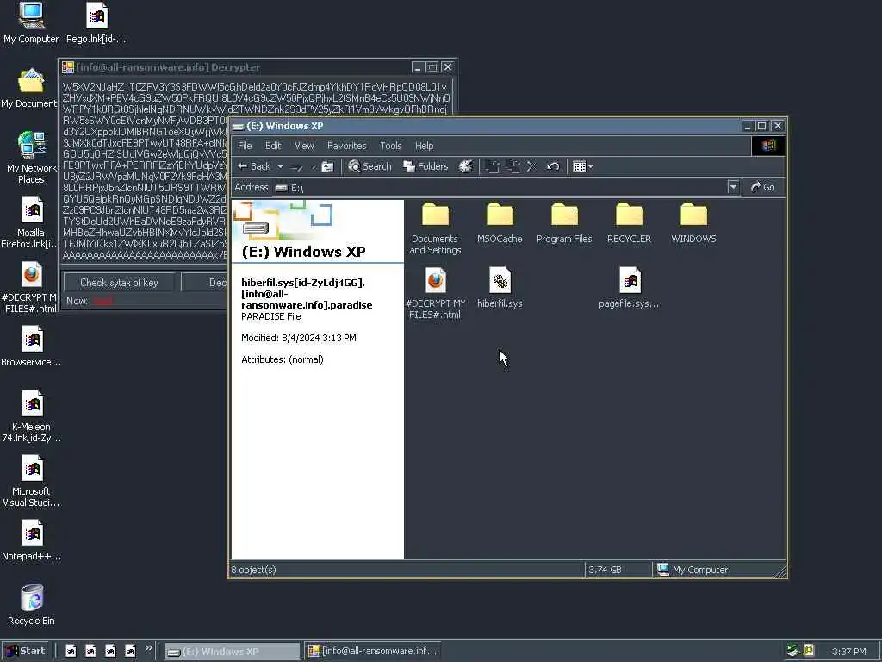Click the Go button
The height and width of the screenshot is (662, 882).
tap(763, 187)
